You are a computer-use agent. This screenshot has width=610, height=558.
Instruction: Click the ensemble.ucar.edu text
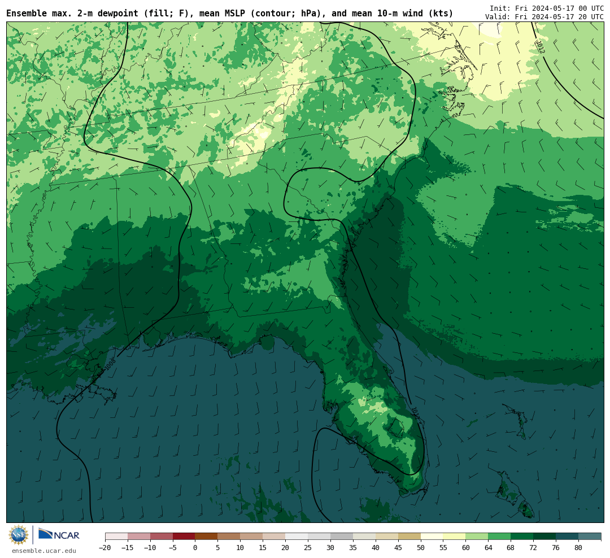44,551
